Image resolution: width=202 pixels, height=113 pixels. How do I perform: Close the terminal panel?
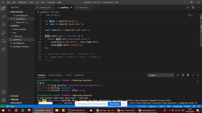198,75
